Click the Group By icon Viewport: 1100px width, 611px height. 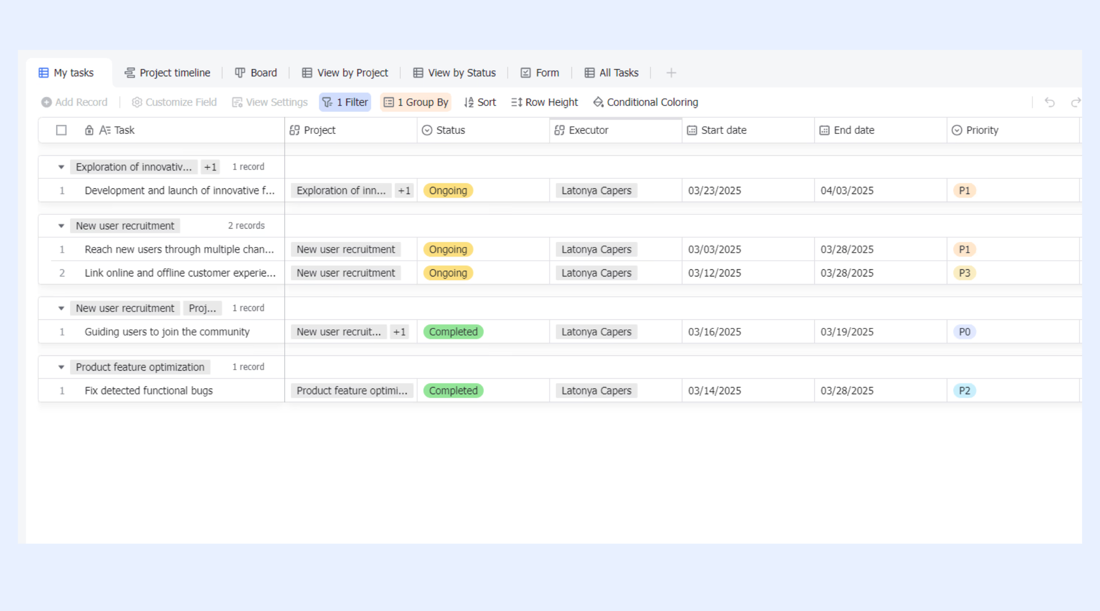tap(389, 102)
